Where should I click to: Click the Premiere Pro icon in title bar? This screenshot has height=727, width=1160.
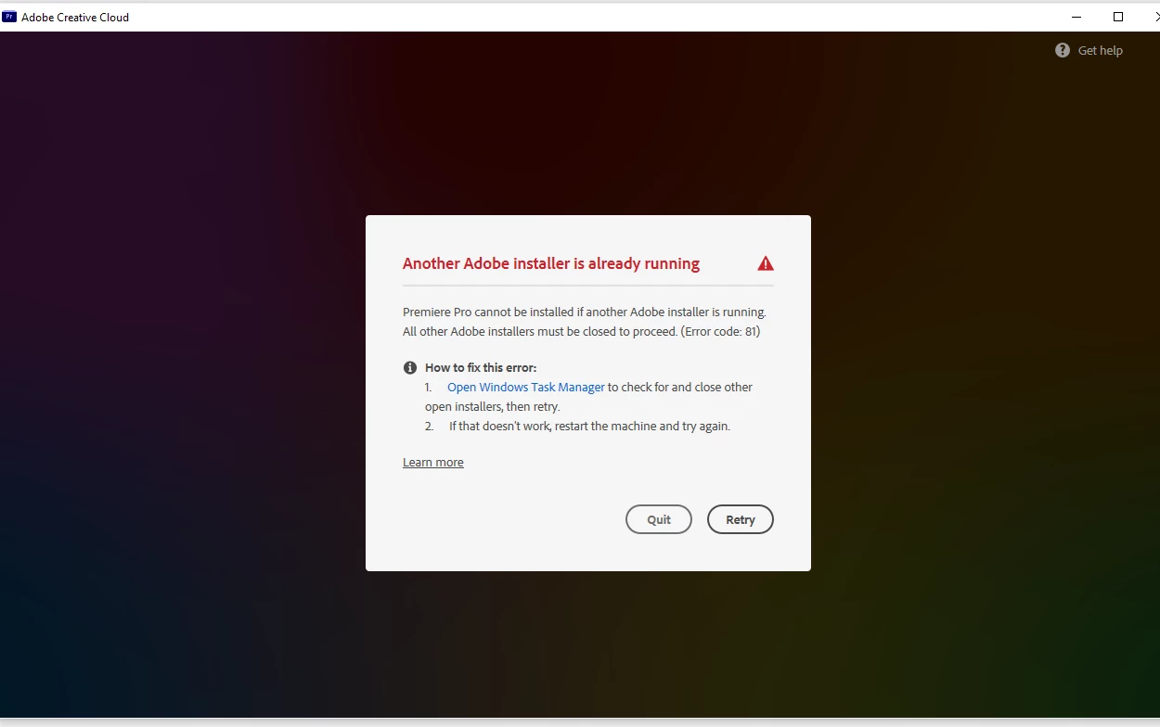click(10, 17)
